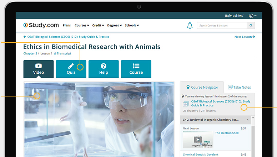
Task: Expand the Credit dropdown menu
Action: [x=98, y=26]
